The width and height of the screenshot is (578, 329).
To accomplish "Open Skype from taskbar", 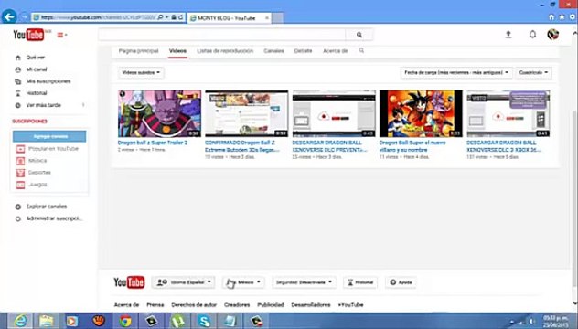I will point(204,321).
